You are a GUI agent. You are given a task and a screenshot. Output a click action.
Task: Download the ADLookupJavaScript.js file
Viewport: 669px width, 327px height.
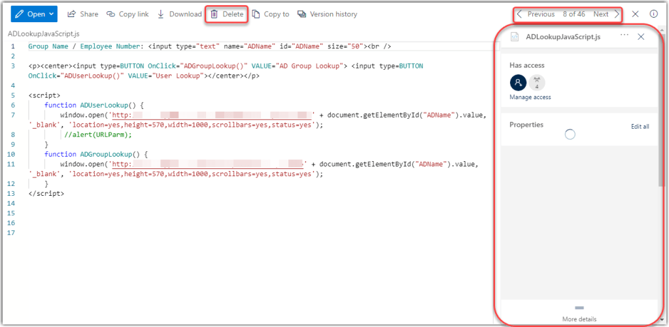click(x=180, y=14)
